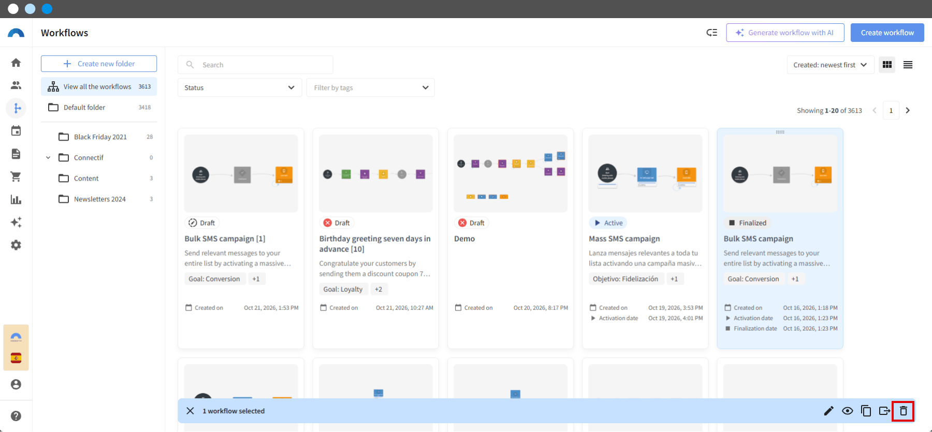Image resolution: width=932 pixels, height=432 pixels.
Task: Open the user profile icon
Action: tap(16, 384)
